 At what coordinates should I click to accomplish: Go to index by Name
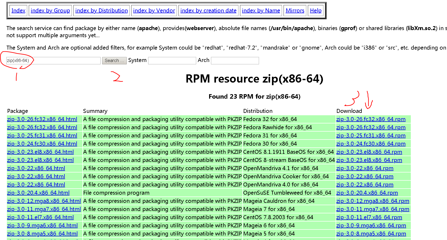pos(261,11)
